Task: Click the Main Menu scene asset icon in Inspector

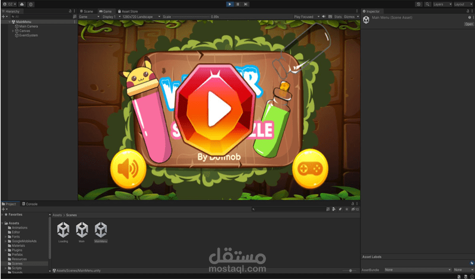Action: (366, 20)
